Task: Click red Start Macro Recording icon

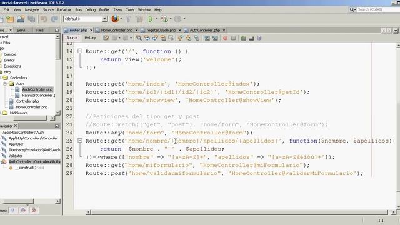Action: [x=225, y=38]
